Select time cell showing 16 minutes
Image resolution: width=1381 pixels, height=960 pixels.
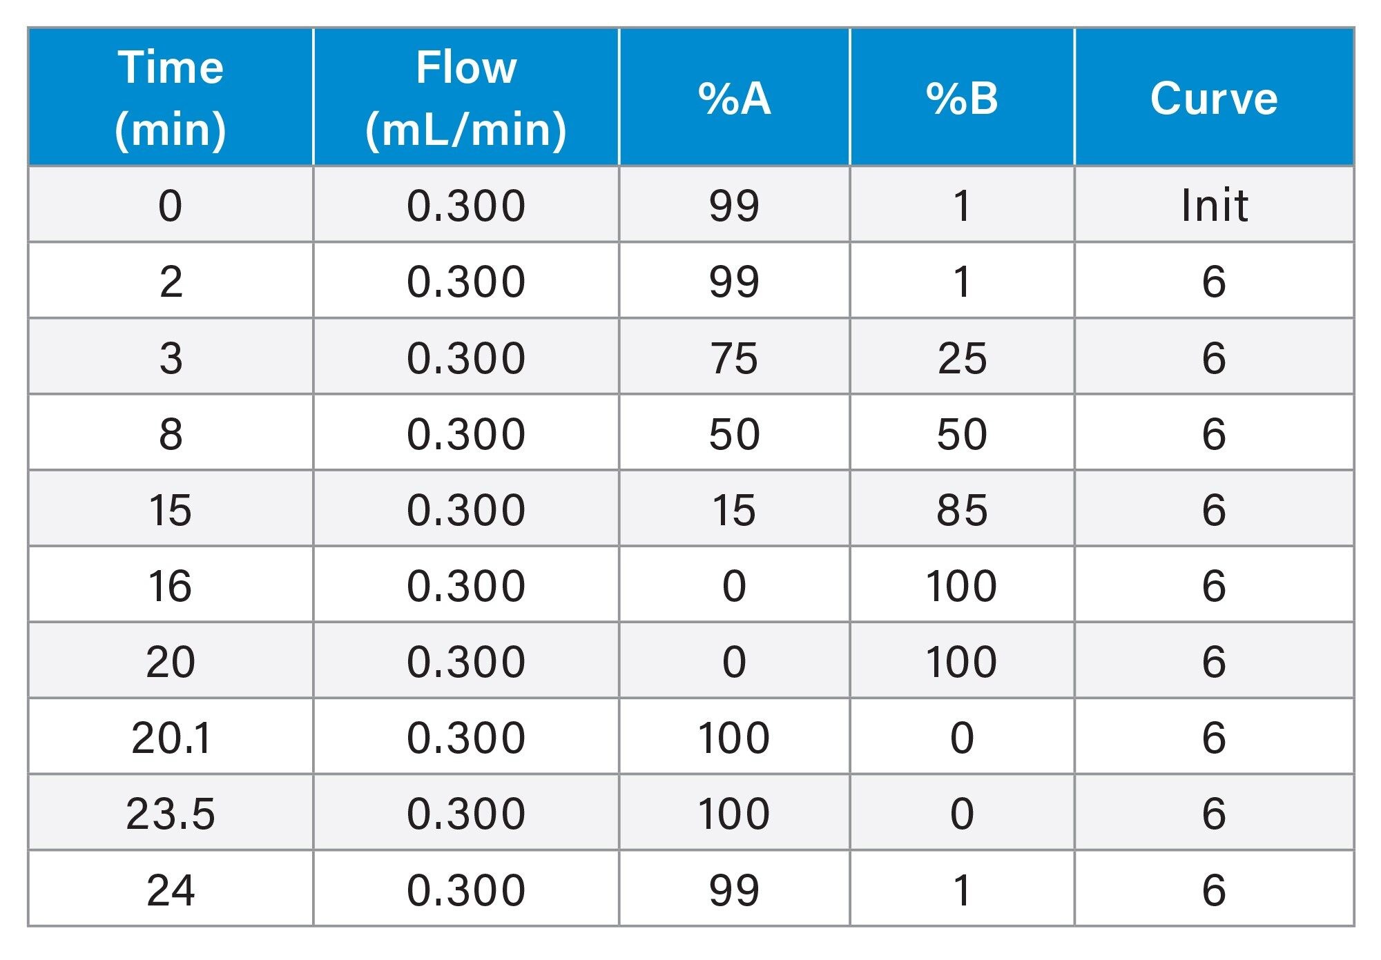[171, 585]
